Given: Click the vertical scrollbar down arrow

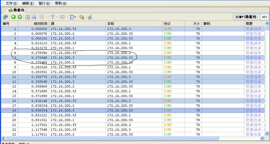Looking at the screenshot, I should click(267, 134).
